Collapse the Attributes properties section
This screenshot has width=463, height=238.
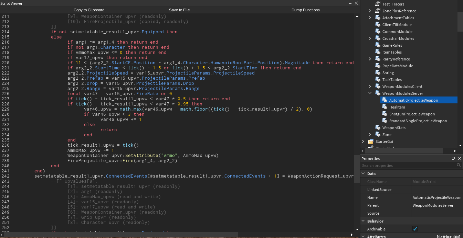[x=364, y=237]
